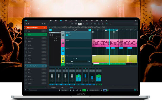Screen dimensions: 162x108
Task: Mute the first mixer channel
Action: point(51,71)
